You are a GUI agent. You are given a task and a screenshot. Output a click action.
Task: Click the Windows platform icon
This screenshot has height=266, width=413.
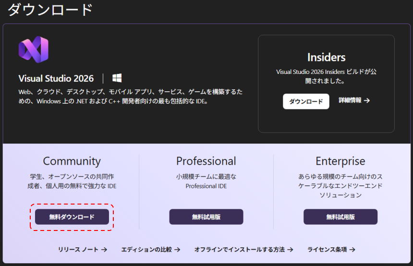[117, 78]
